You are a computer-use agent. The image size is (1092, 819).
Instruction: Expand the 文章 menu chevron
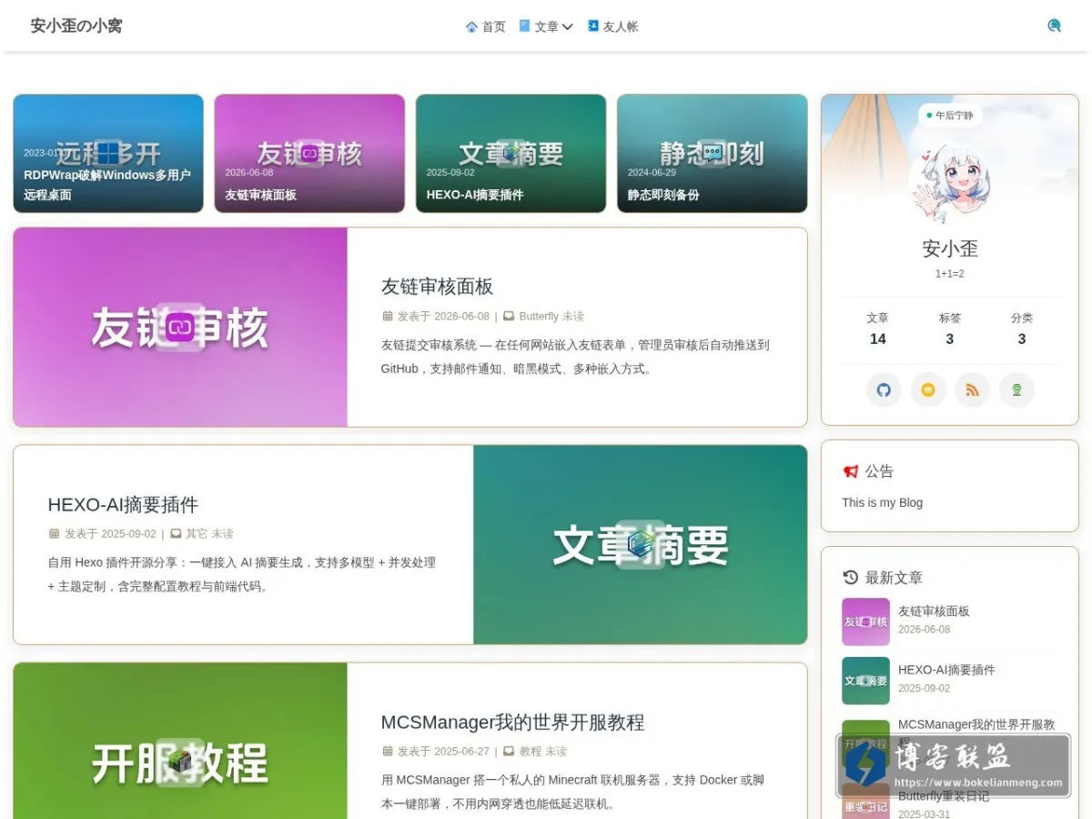[567, 26]
